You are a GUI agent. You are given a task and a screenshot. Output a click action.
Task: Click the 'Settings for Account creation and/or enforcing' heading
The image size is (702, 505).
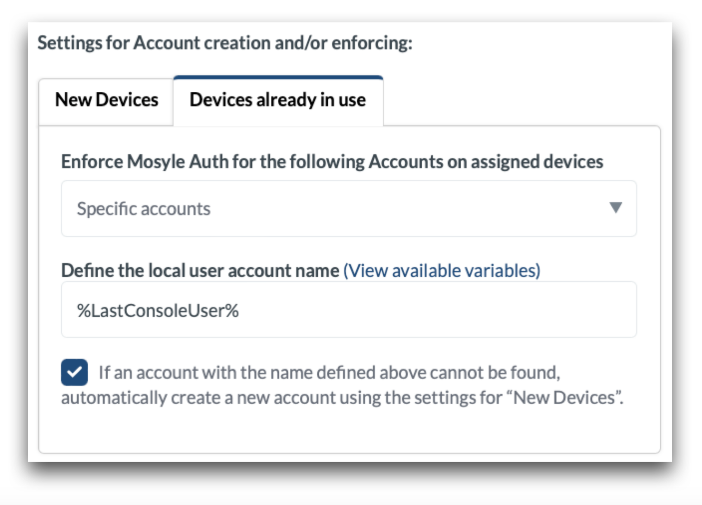pos(225,43)
